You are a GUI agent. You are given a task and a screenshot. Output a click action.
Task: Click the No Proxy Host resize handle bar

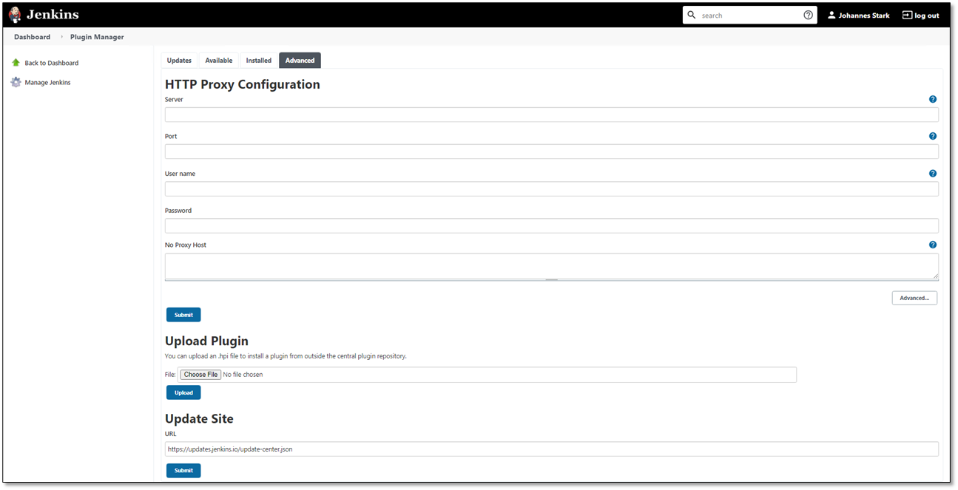pyautogui.click(x=552, y=280)
